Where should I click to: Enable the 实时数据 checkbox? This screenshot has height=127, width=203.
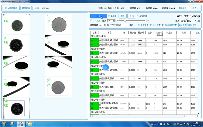(x=91, y=20)
